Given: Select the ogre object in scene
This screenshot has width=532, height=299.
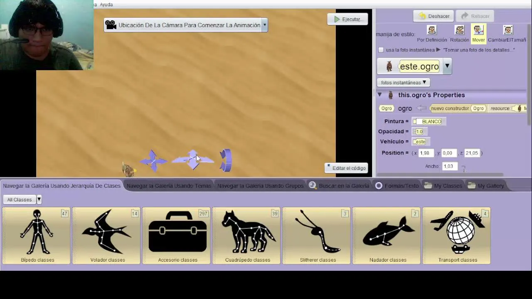Looking at the screenshot, I should pyautogui.click(x=128, y=169).
